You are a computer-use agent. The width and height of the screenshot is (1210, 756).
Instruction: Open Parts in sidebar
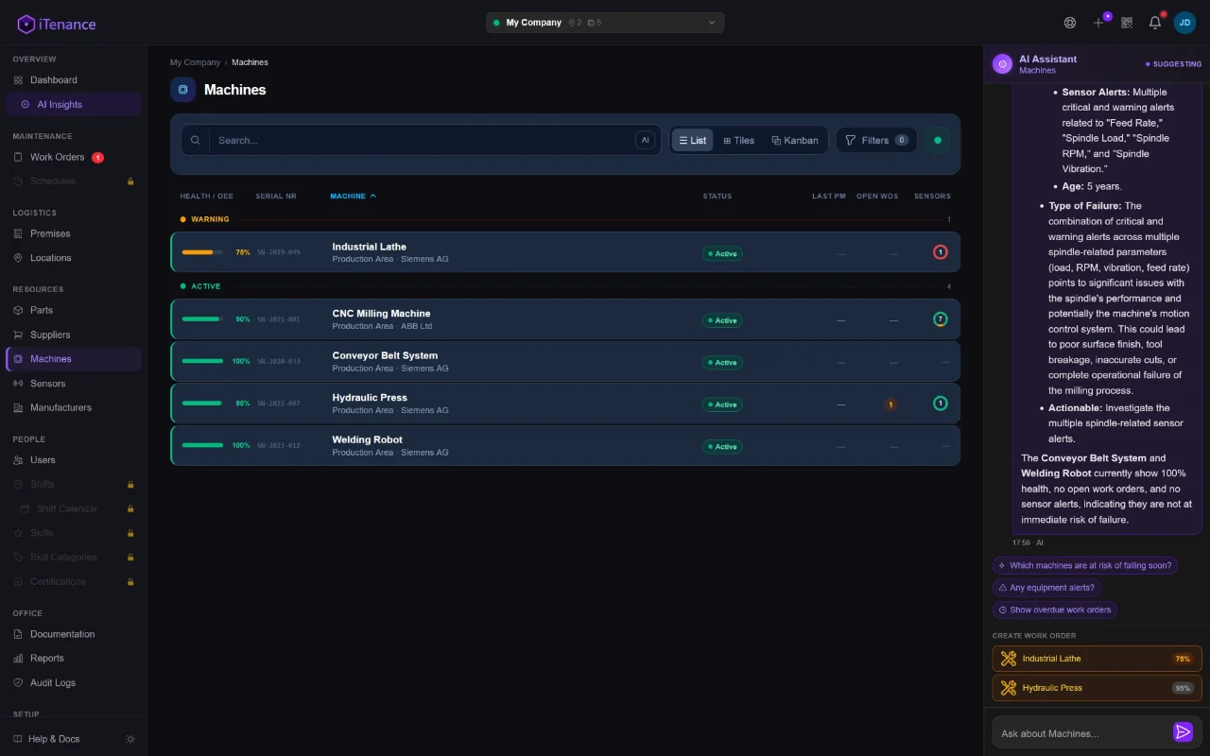[x=73, y=310]
